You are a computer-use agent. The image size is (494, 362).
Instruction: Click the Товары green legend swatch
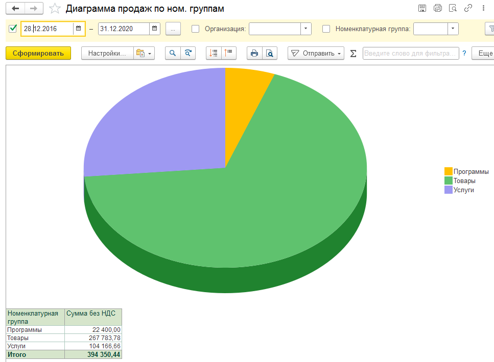tap(449, 180)
